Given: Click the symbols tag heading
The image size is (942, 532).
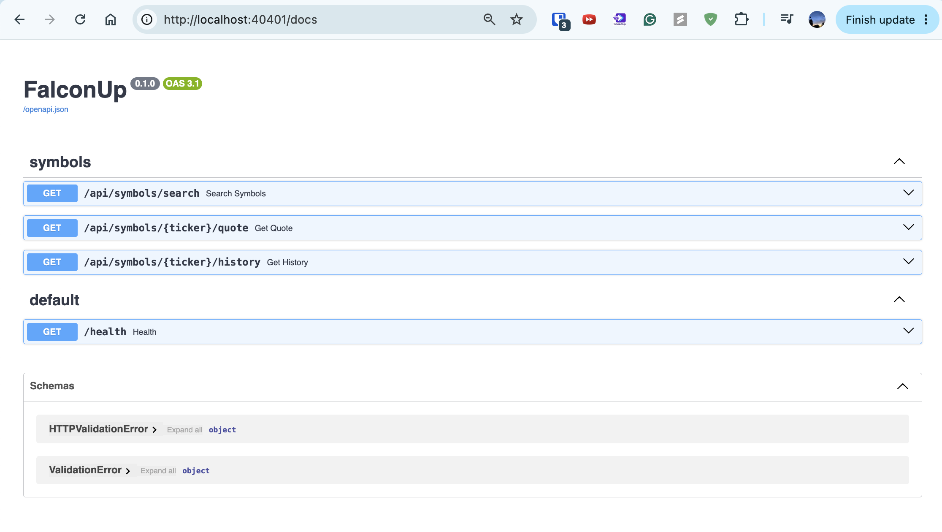Looking at the screenshot, I should pos(60,162).
